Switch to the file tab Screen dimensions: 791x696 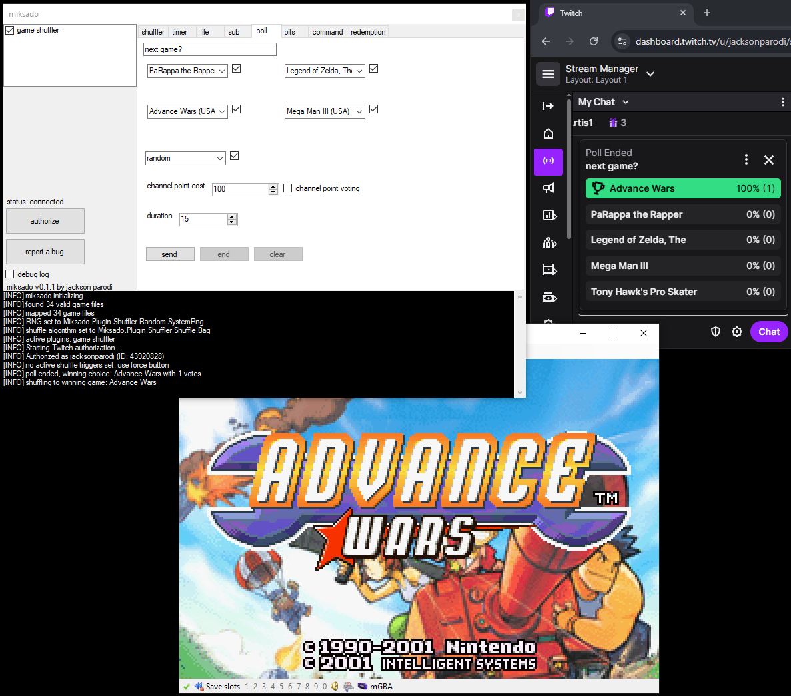(205, 32)
